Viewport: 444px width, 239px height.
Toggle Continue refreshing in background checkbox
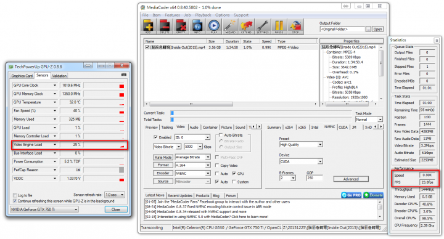tap(15, 201)
